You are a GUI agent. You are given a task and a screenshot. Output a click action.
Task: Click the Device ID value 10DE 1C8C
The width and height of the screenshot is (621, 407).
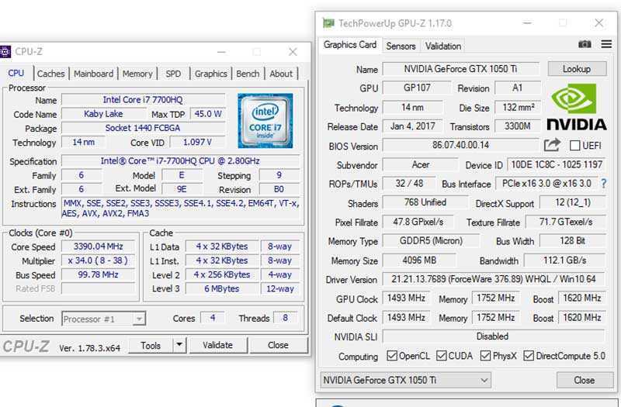[x=556, y=164]
